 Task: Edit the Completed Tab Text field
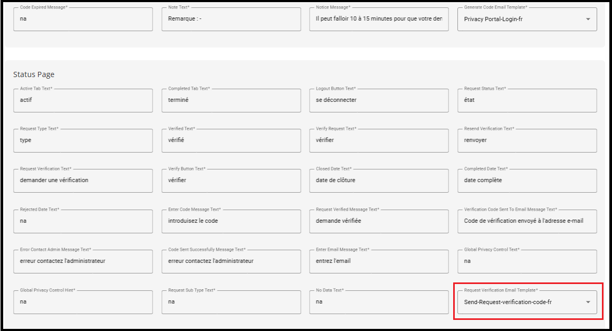point(231,100)
